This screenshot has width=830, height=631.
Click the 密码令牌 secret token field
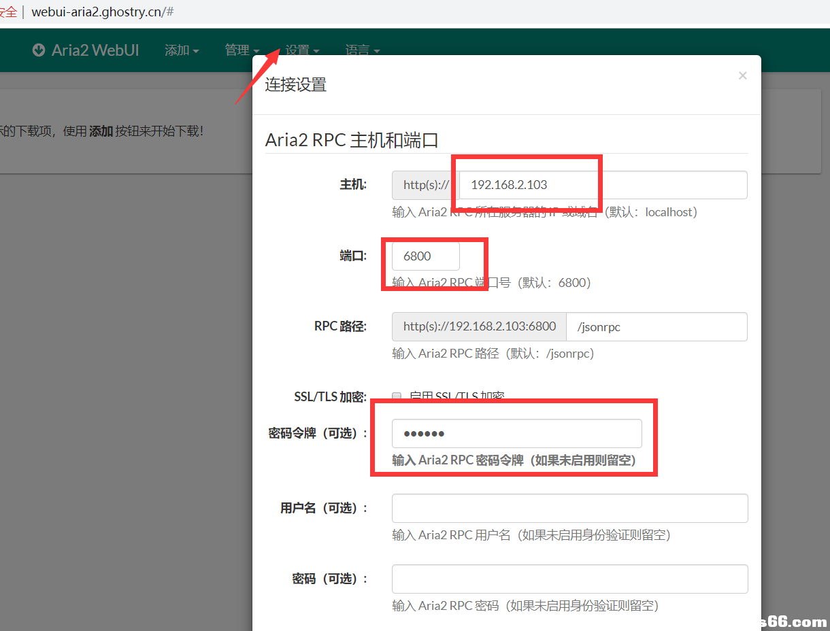click(516, 433)
